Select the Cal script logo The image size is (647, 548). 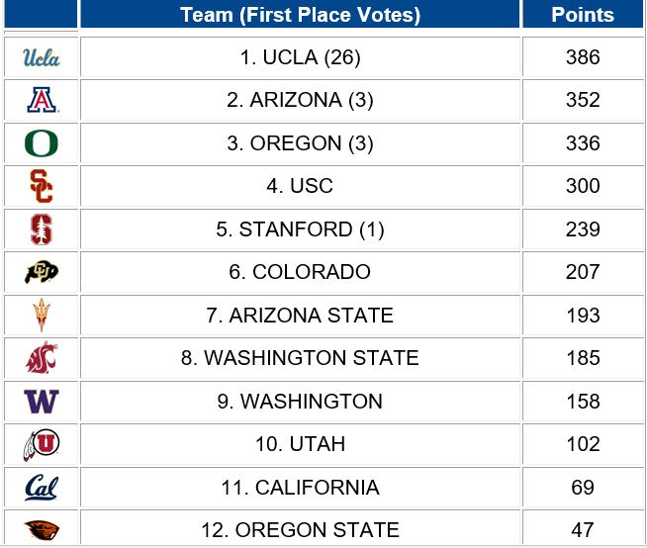(x=42, y=488)
